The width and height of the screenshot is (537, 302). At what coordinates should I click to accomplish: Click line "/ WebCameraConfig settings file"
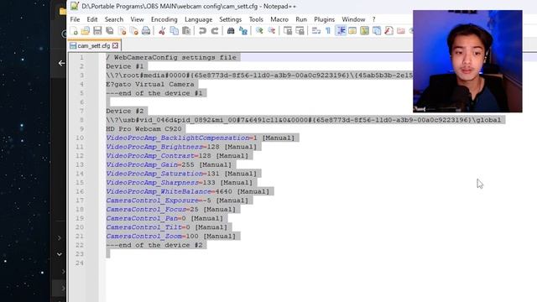pyautogui.click(x=171, y=58)
